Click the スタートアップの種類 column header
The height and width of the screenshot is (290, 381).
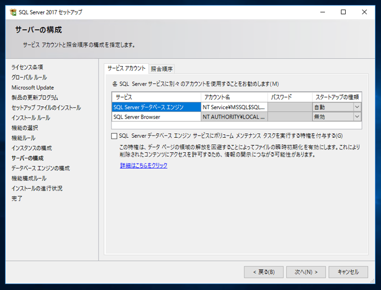pos(337,97)
